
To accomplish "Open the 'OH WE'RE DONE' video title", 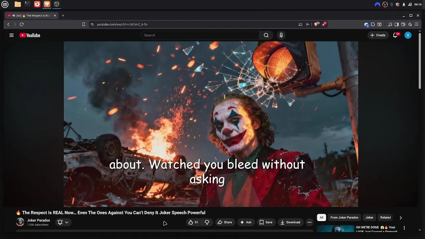I will 377,229.
